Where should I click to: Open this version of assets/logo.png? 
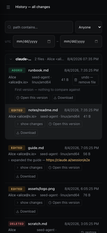64,203
